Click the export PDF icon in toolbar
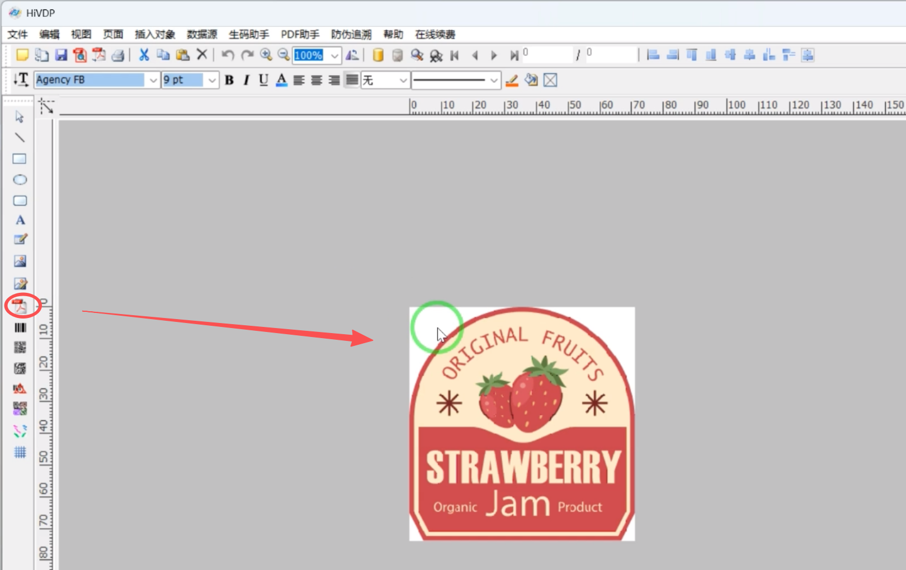 [x=99, y=55]
